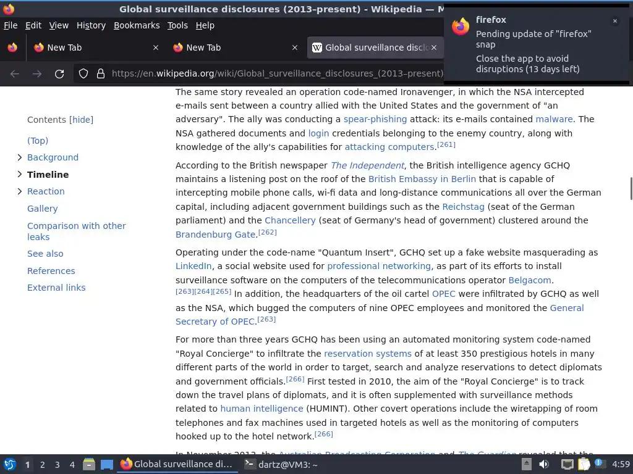Click the network monitor tray icon
The height and width of the screenshot is (474, 633).
tap(567, 464)
